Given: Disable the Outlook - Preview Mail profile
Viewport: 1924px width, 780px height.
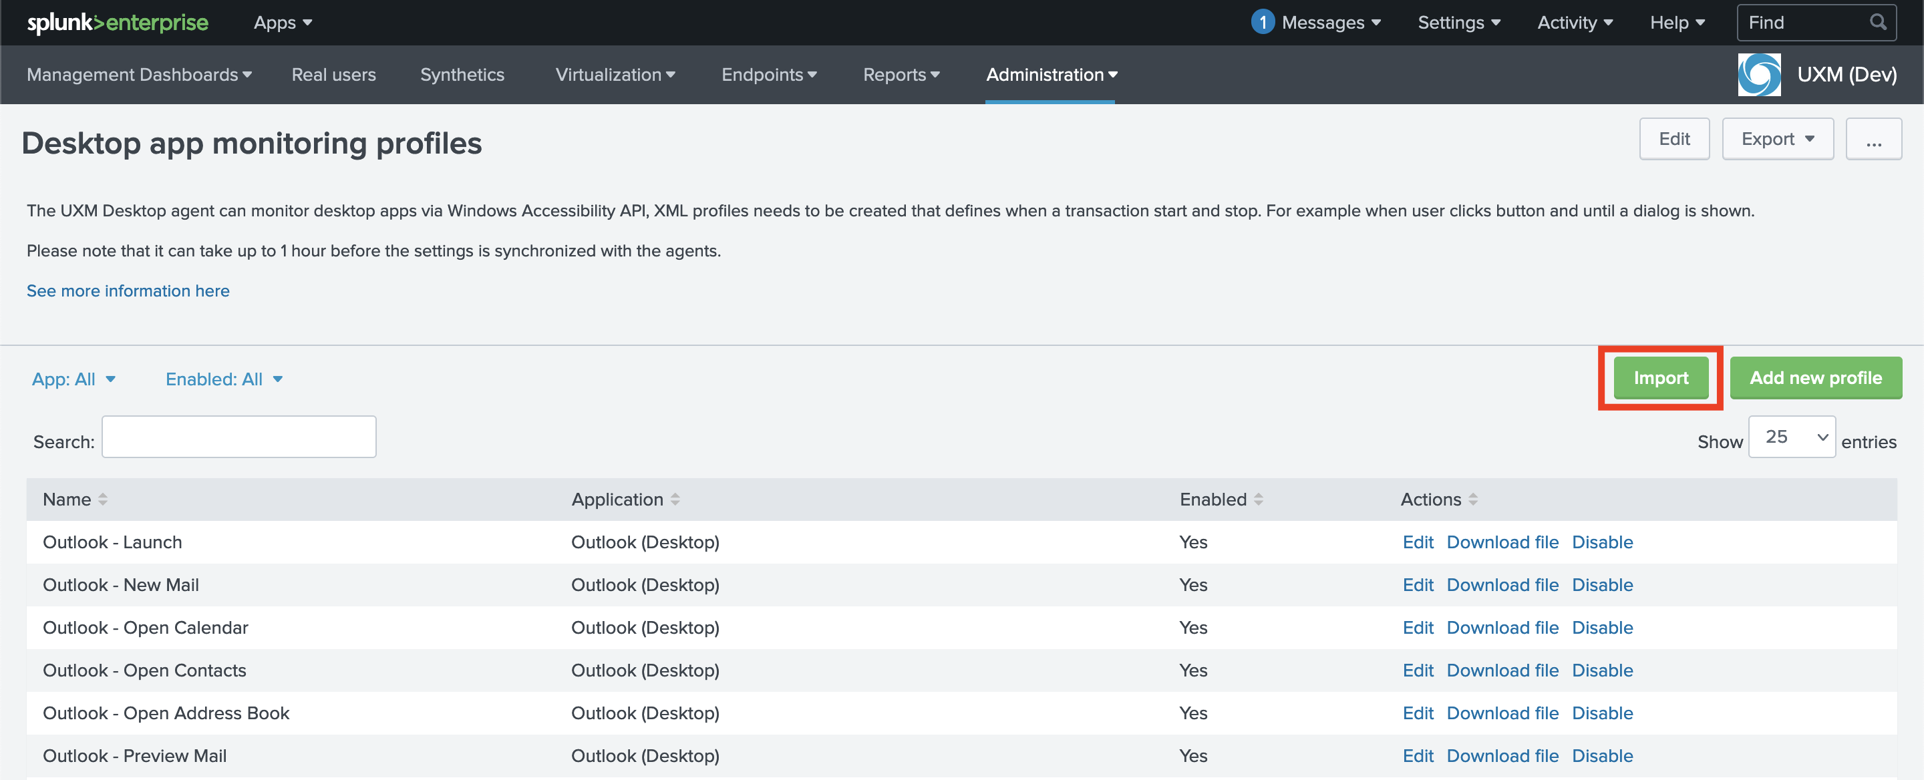Looking at the screenshot, I should click(1601, 755).
